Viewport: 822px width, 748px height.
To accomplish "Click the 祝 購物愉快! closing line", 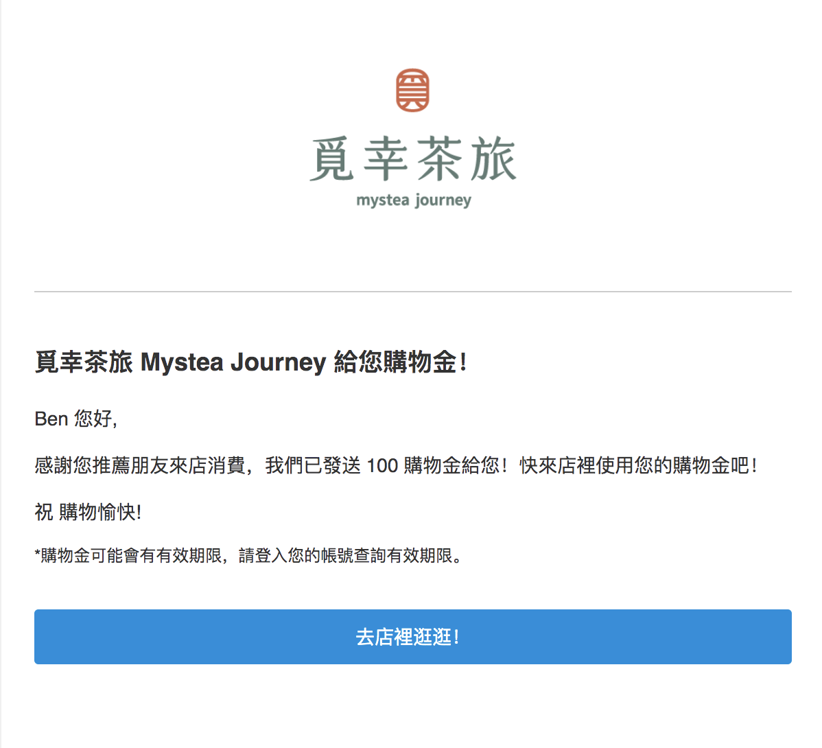I will (x=88, y=512).
